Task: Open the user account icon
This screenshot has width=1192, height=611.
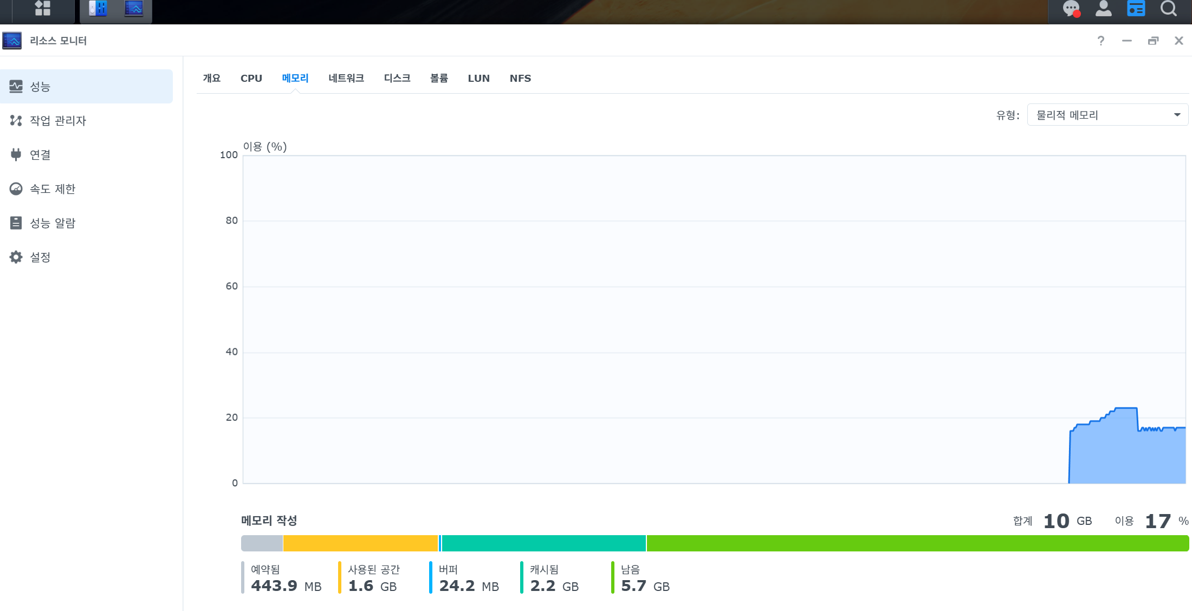Action: tap(1104, 9)
